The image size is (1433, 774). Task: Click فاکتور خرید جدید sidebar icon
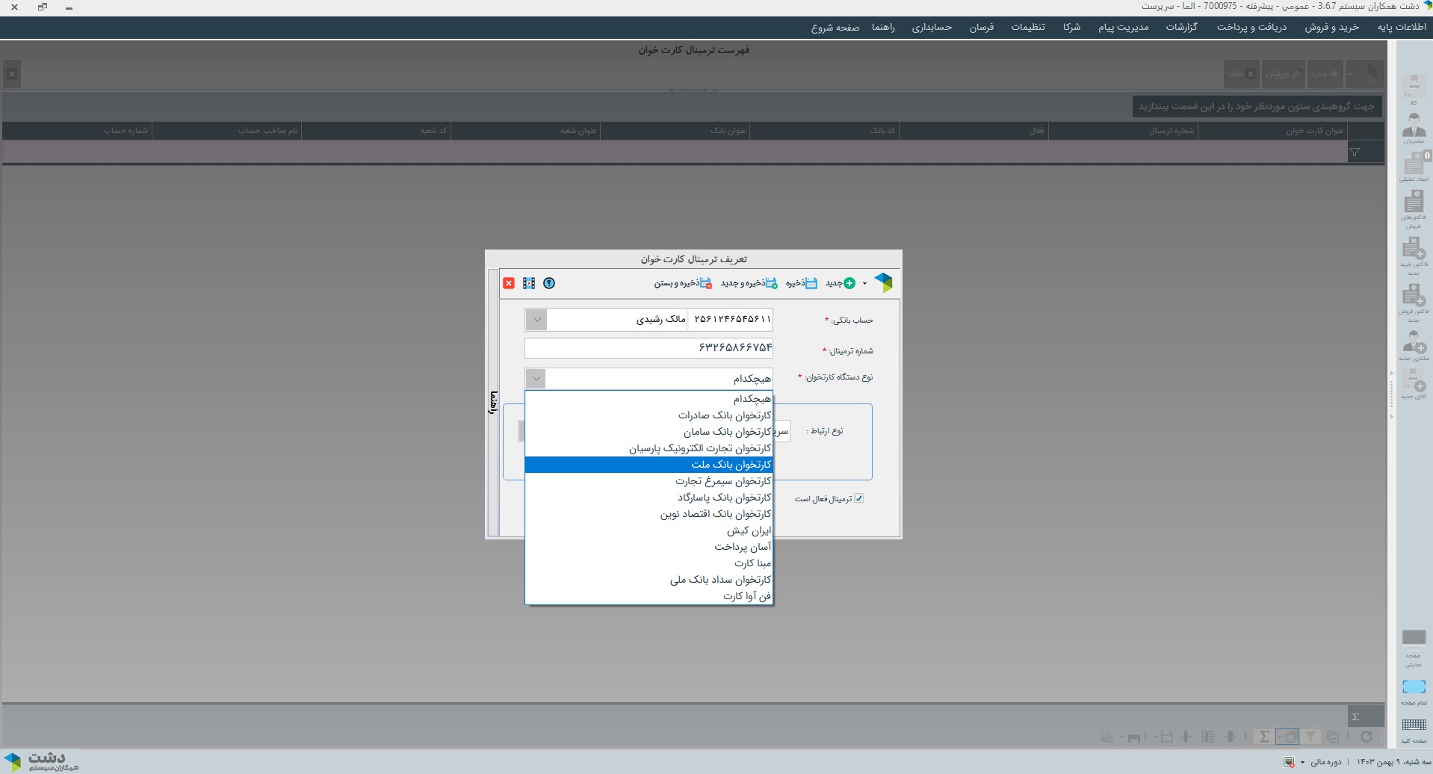[1413, 256]
